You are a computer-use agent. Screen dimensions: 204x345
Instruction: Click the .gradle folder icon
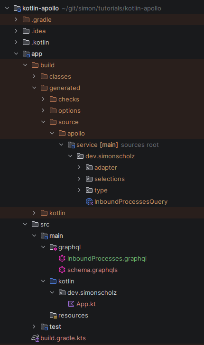pyautogui.click(x=26, y=19)
